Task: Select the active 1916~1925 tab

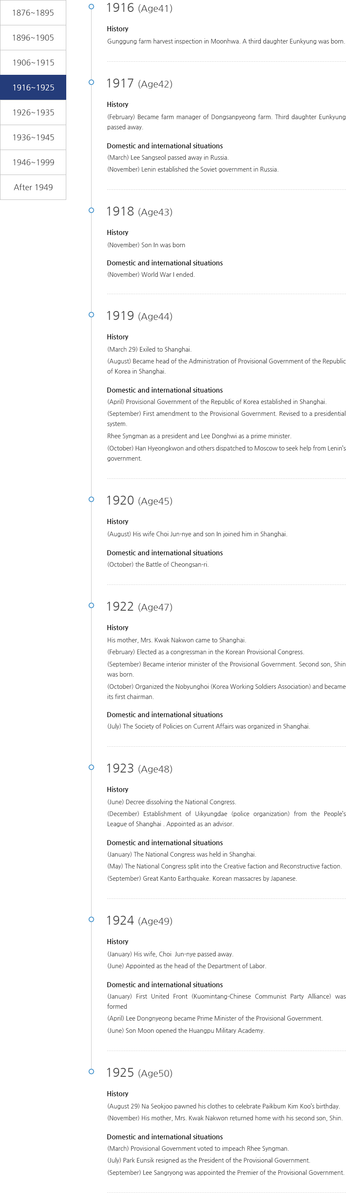Action: [33, 87]
